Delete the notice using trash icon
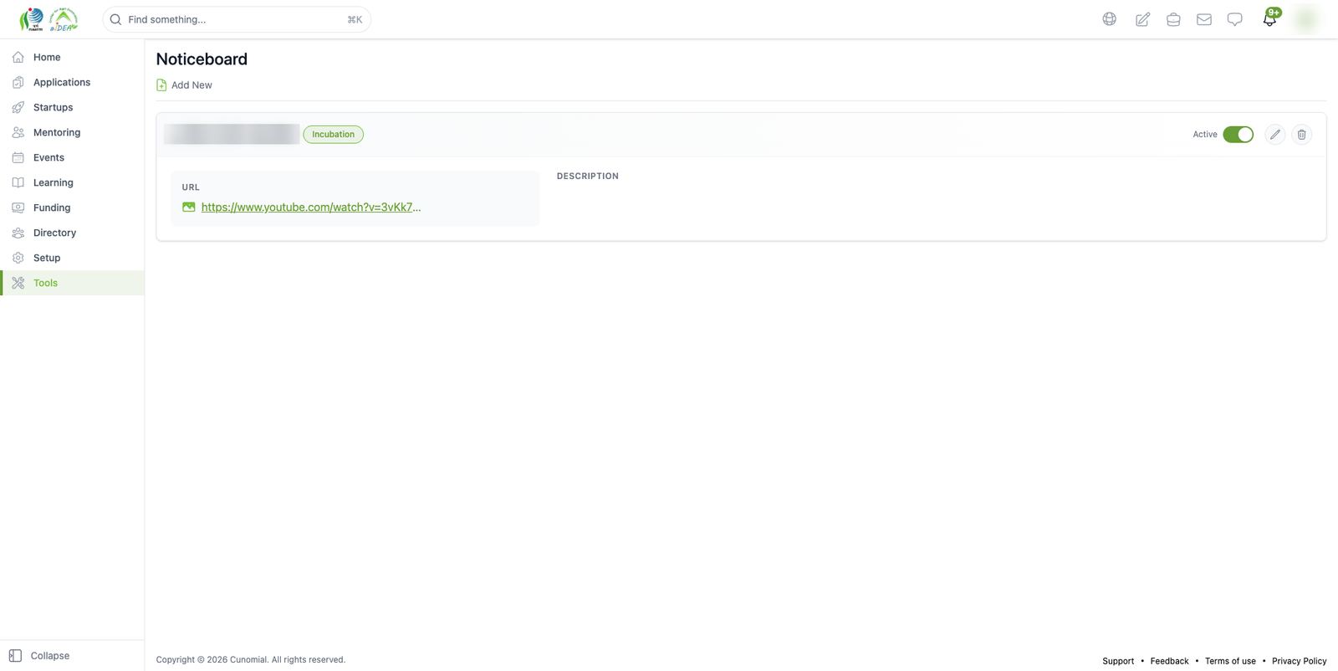Viewport: 1338px width, 671px height. (1301, 134)
